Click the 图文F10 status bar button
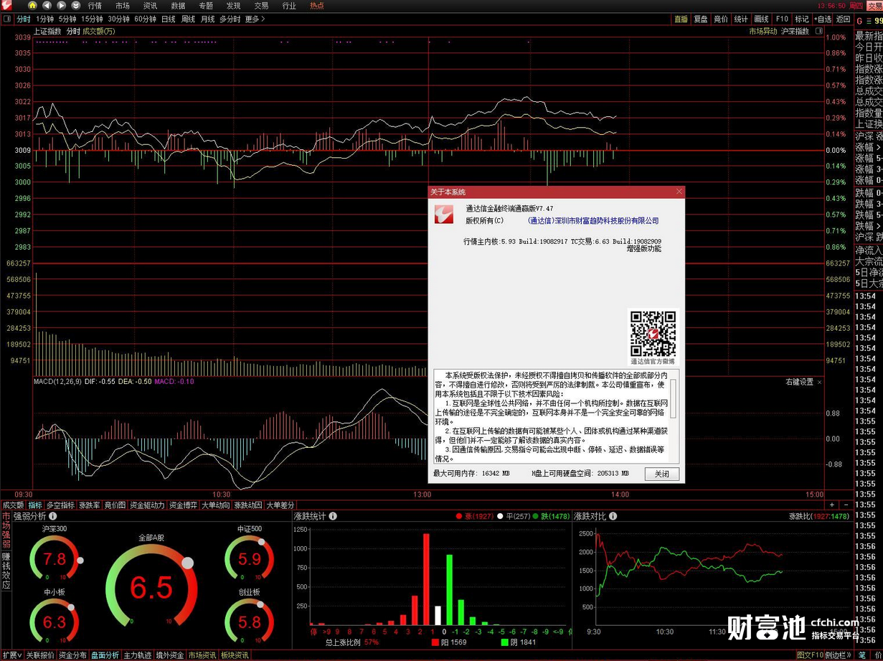883x661 pixels. pyautogui.click(x=809, y=655)
